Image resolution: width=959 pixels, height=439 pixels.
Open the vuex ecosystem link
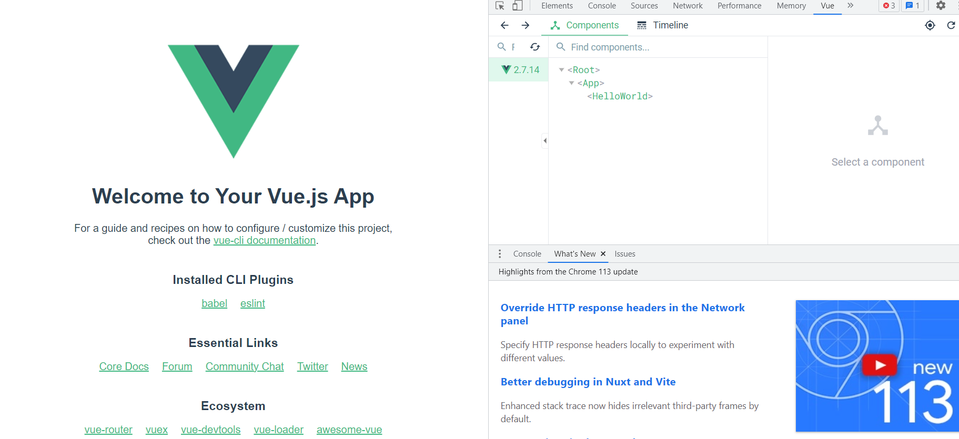pos(157,430)
